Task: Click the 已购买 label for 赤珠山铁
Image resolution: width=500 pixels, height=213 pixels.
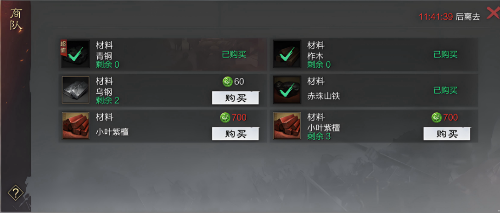Action: [x=445, y=90]
